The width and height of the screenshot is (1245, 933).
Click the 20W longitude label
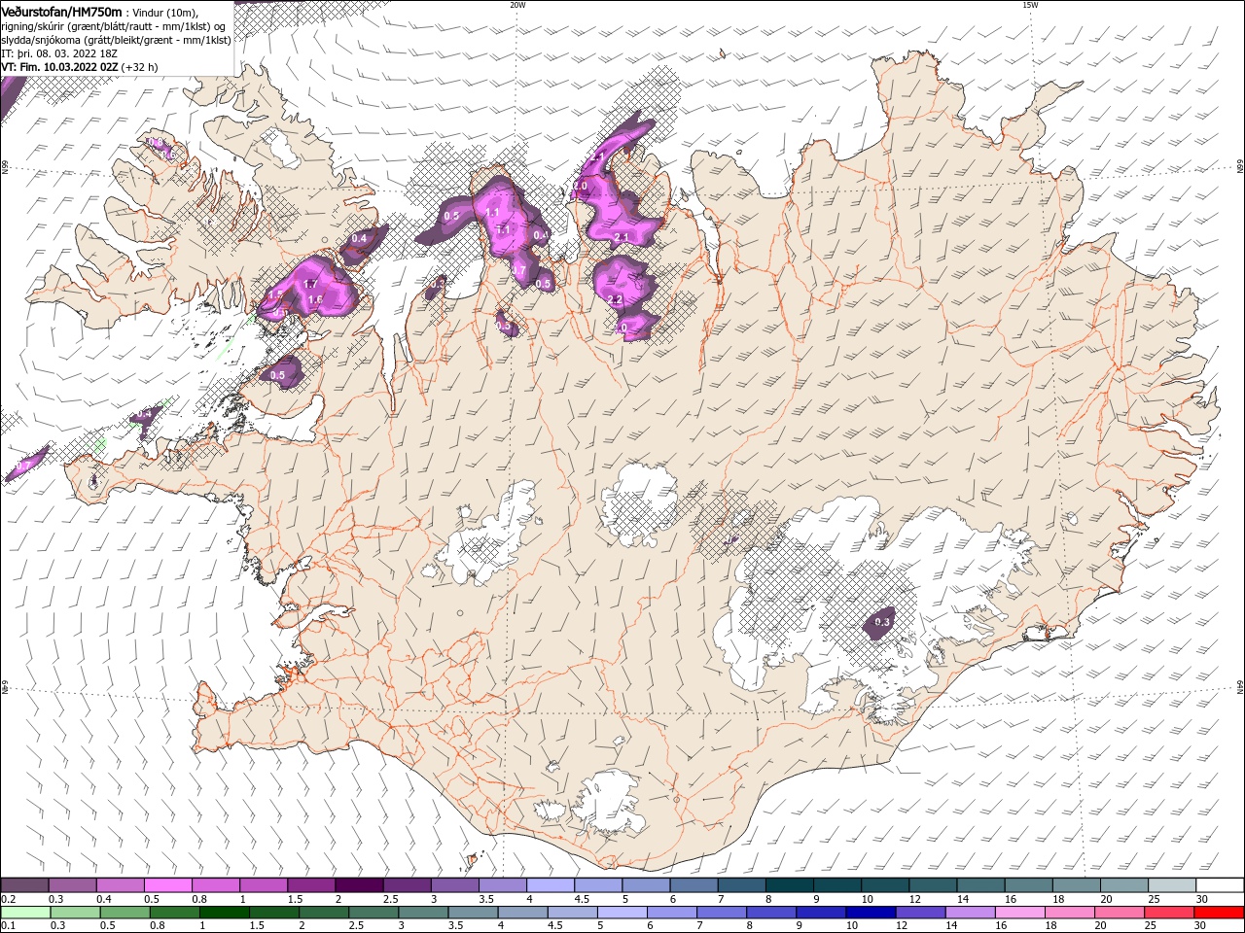[517, 5]
